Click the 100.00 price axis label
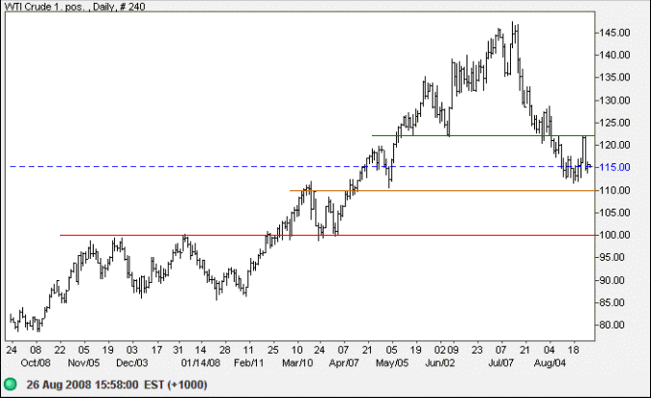This screenshot has height=398, width=651. pos(615,235)
